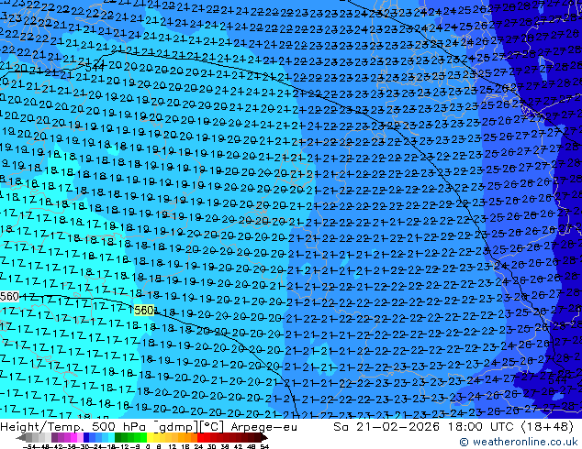Image resolution: width=582 pixels, height=449 pixels.
Task: Click the cyan legend color near -18
Action: click(x=111, y=437)
